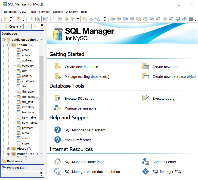Open the Create dropdown button
This screenshot has height=180, width=198.
pyautogui.click(x=13, y=26)
